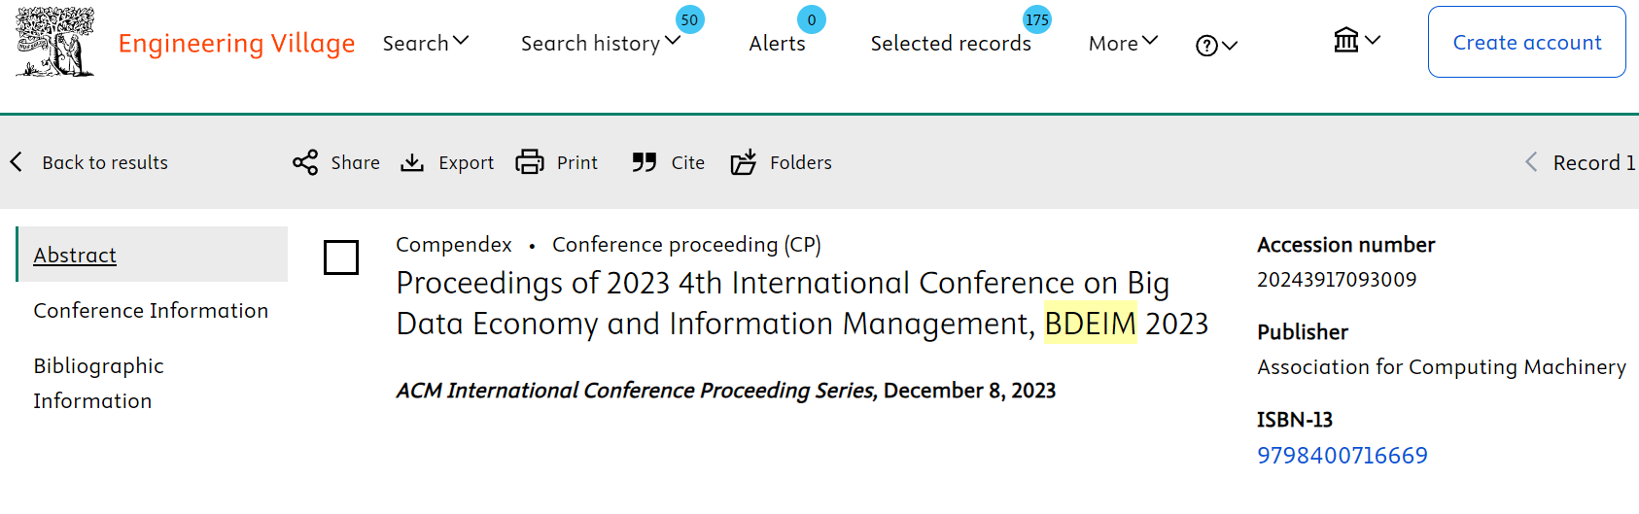The height and width of the screenshot is (514, 1639).
Task: Click the Cite quotation icon
Action: (x=644, y=162)
